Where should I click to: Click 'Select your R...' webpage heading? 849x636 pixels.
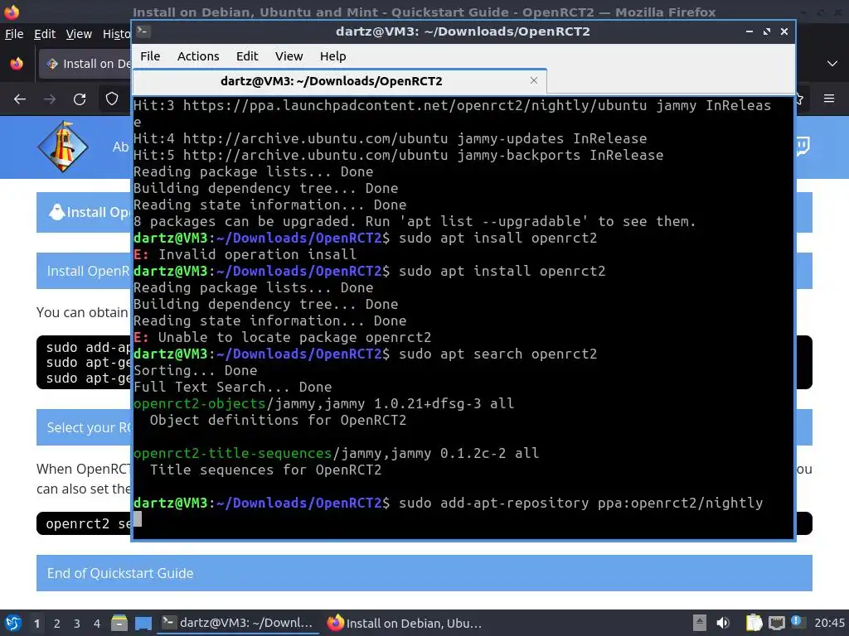[x=90, y=427]
